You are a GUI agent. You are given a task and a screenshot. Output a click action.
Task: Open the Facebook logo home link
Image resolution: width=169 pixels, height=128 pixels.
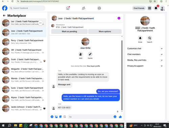click(5, 8)
